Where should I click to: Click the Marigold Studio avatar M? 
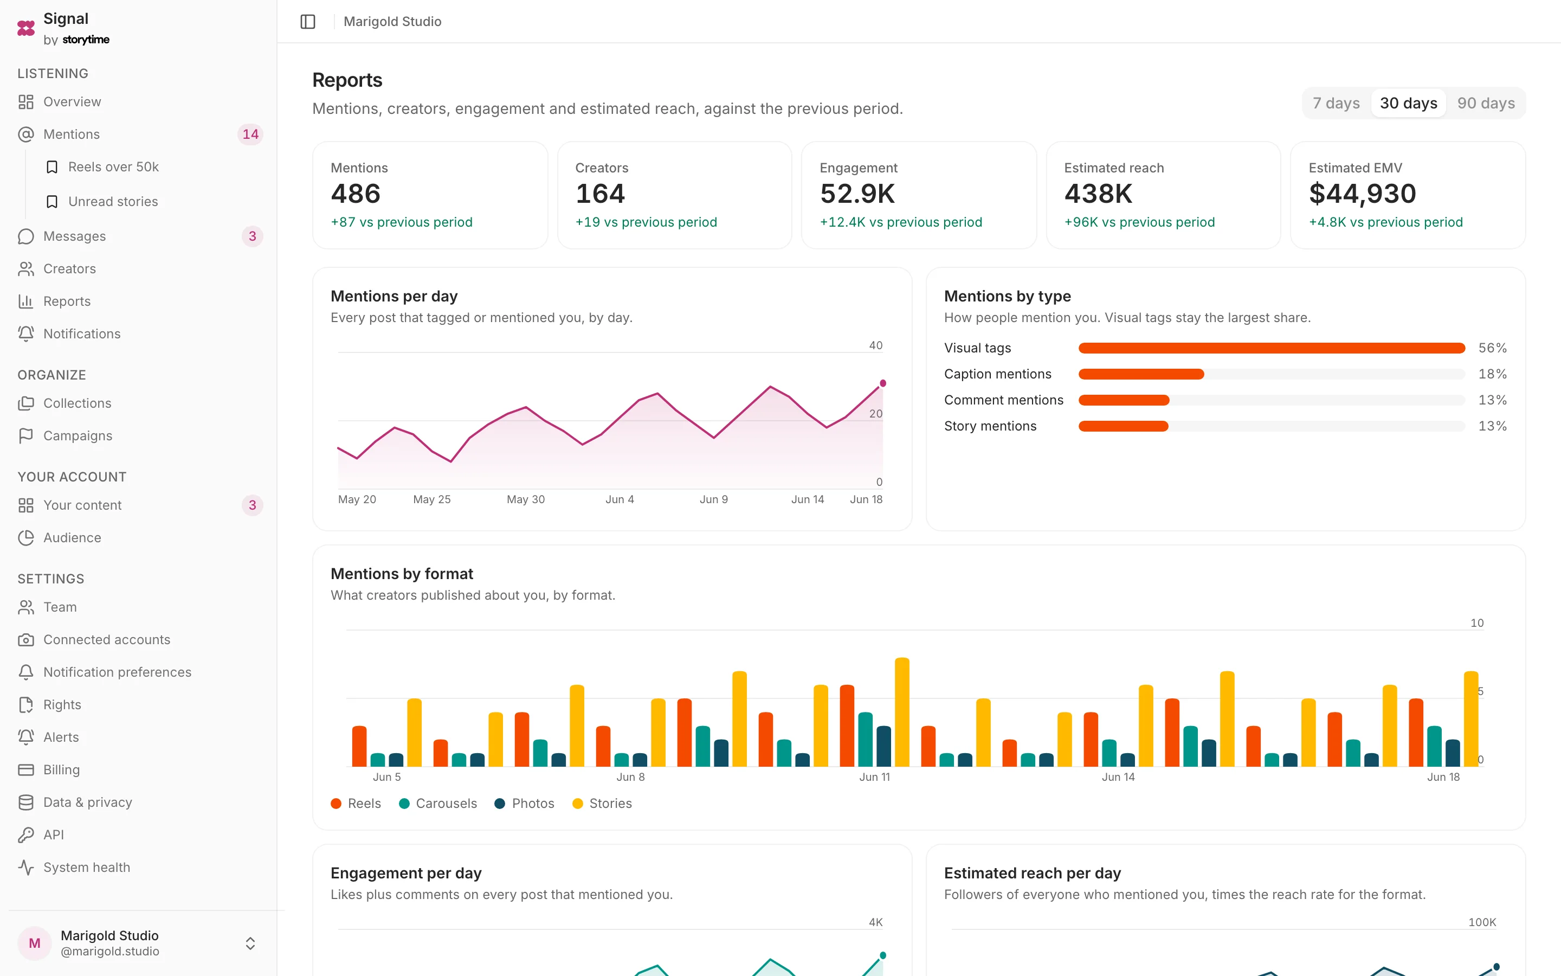tap(35, 943)
